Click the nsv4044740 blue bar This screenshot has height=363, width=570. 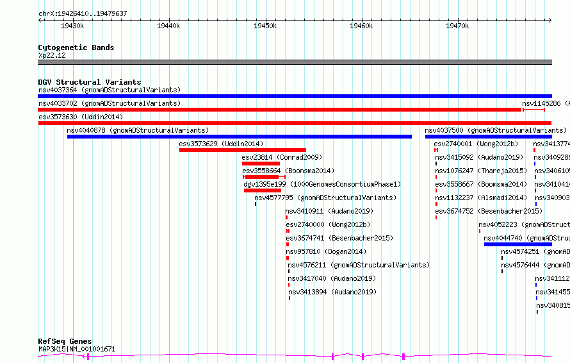point(518,244)
